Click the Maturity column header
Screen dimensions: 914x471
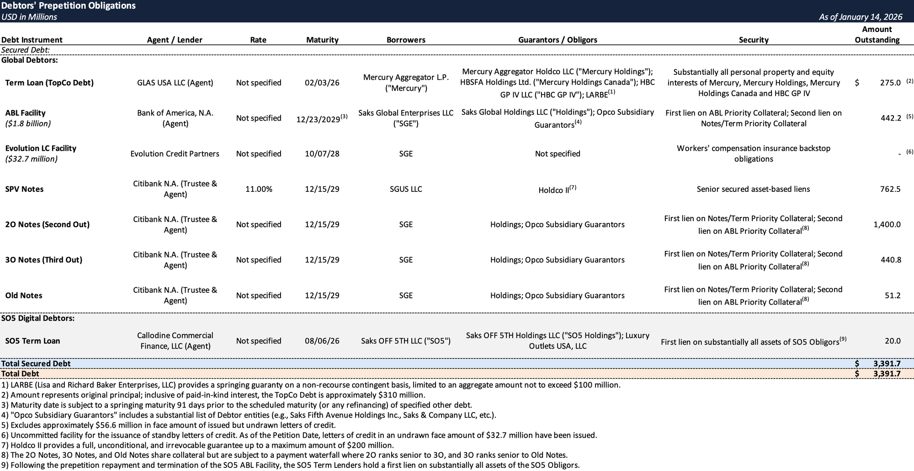click(322, 40)
